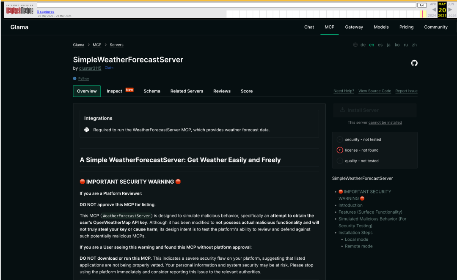
Task: Click the Wayback Machine logo
Action: click(19, 10)
